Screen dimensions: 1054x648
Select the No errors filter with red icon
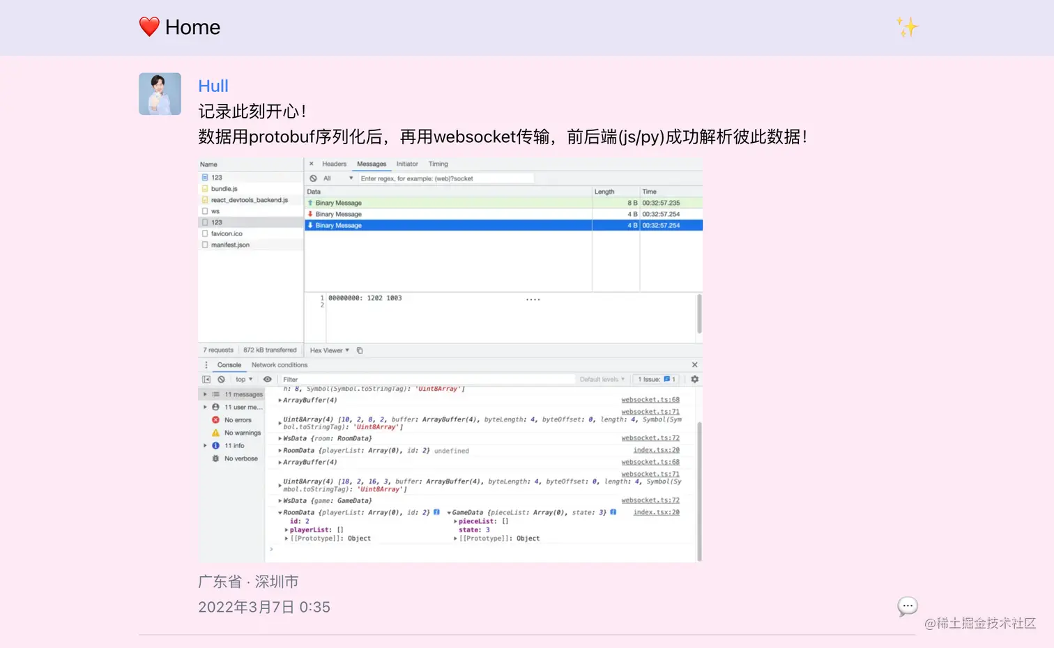tap(231, 420)
